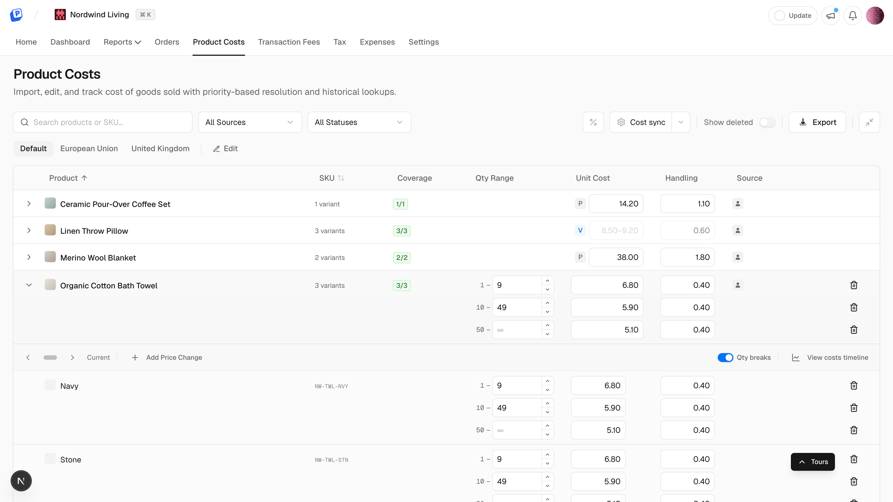
Task: Open the Cost sync dropdown arrow
Action: [681, 122]
